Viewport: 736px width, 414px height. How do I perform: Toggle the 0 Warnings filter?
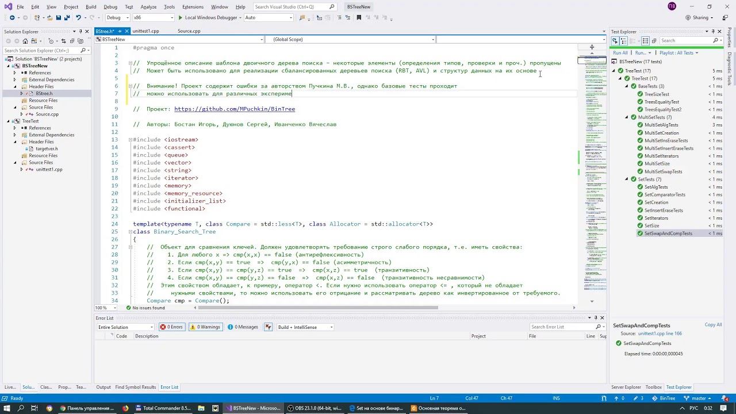tap(205, 327)
